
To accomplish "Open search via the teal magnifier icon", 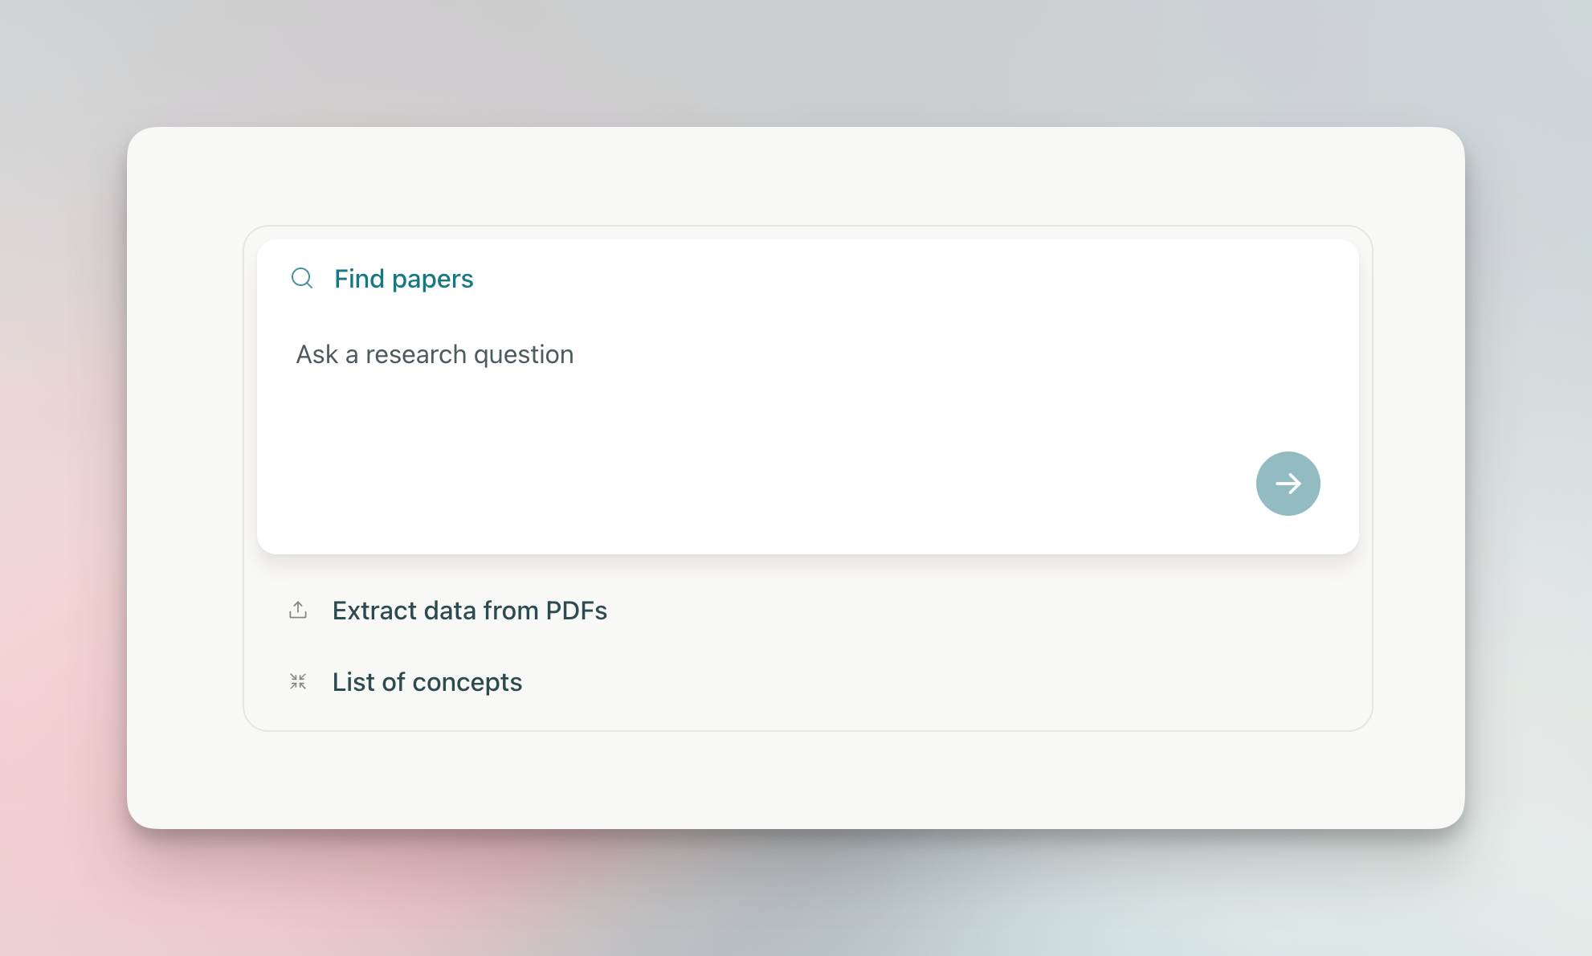I will 301,279.
